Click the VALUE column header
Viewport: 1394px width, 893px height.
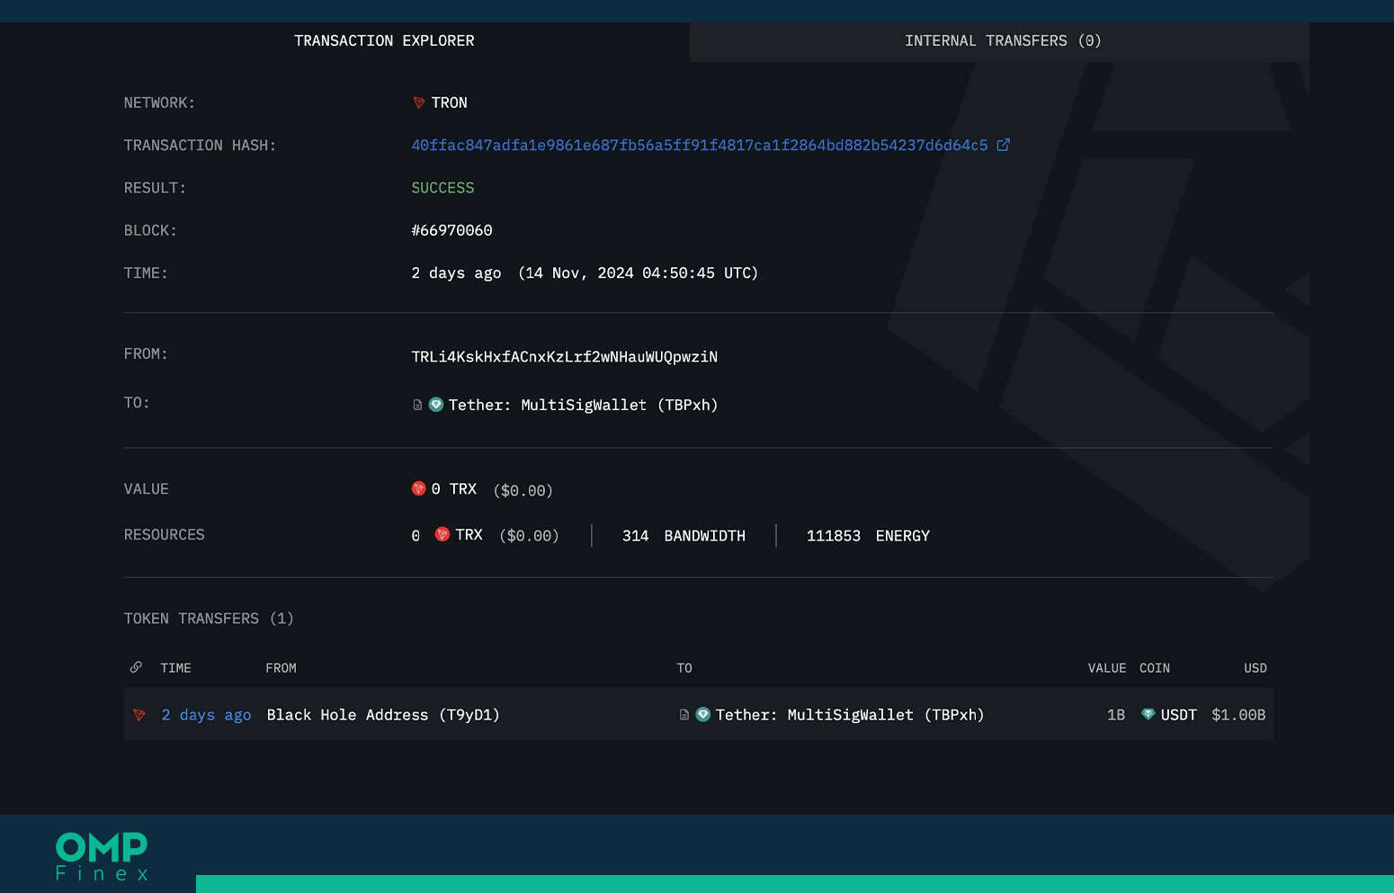[x=1106, y=668]
